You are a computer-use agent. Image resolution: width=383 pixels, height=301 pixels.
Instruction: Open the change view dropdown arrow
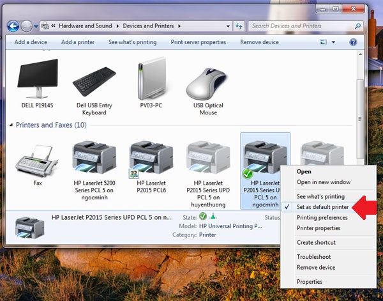[333, 43]
